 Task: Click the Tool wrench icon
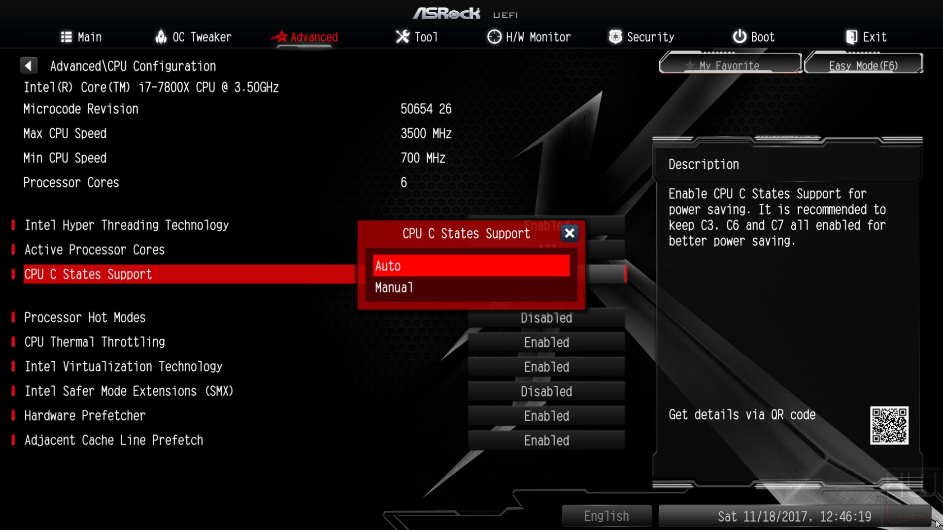click(403, 36)
